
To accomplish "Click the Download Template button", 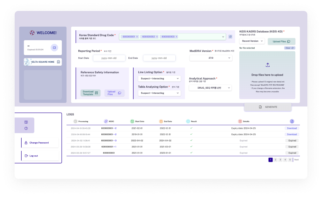I will coord(90,93).
